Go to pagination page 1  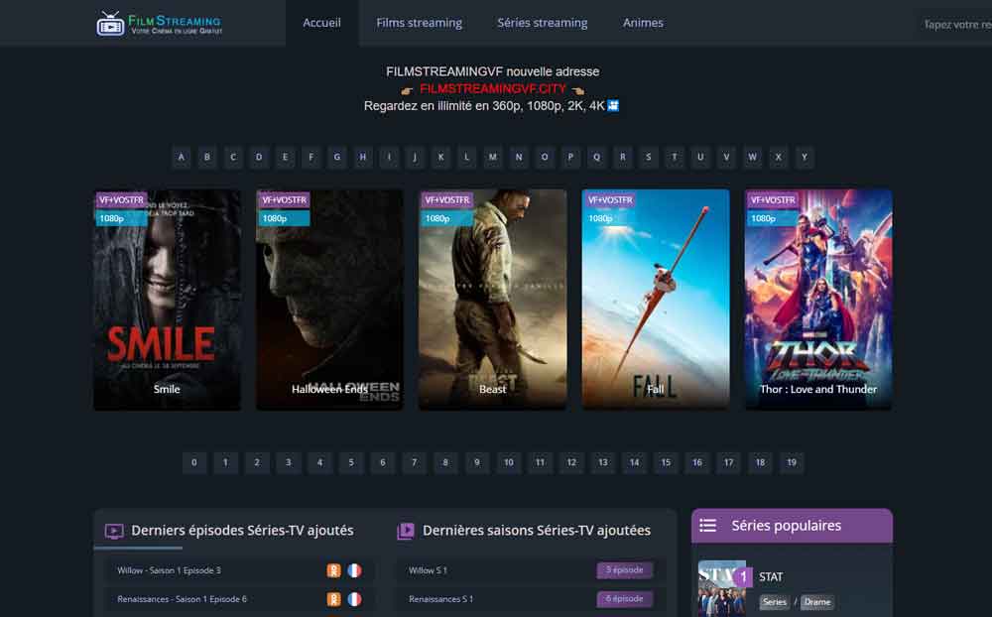(225, 462)
